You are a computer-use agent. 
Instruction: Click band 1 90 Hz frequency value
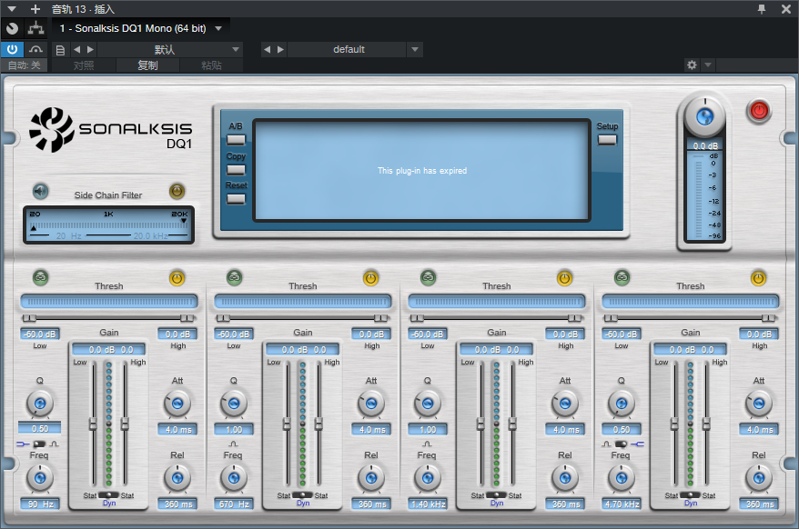tap(40, 504)
